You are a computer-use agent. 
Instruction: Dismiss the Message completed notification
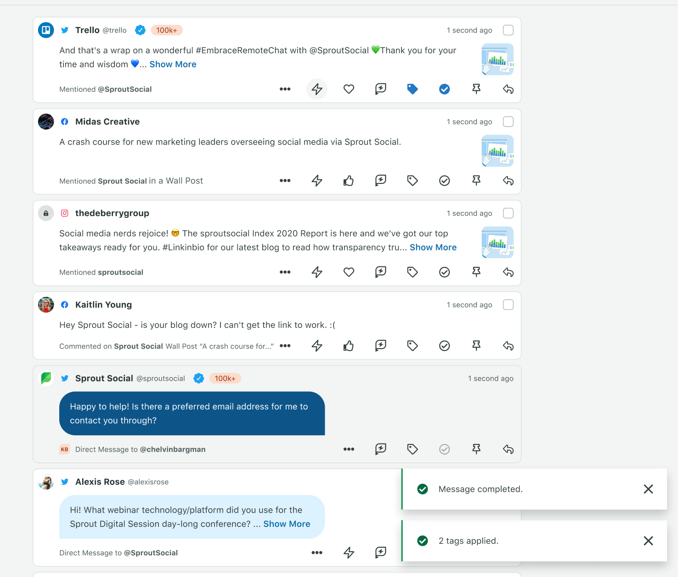coord(648,489)
